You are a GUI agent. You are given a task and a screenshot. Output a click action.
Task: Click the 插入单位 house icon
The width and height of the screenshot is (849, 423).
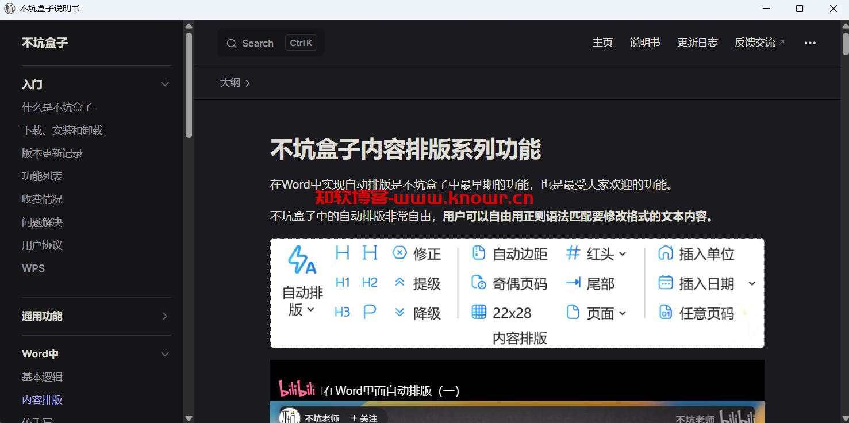666,253
